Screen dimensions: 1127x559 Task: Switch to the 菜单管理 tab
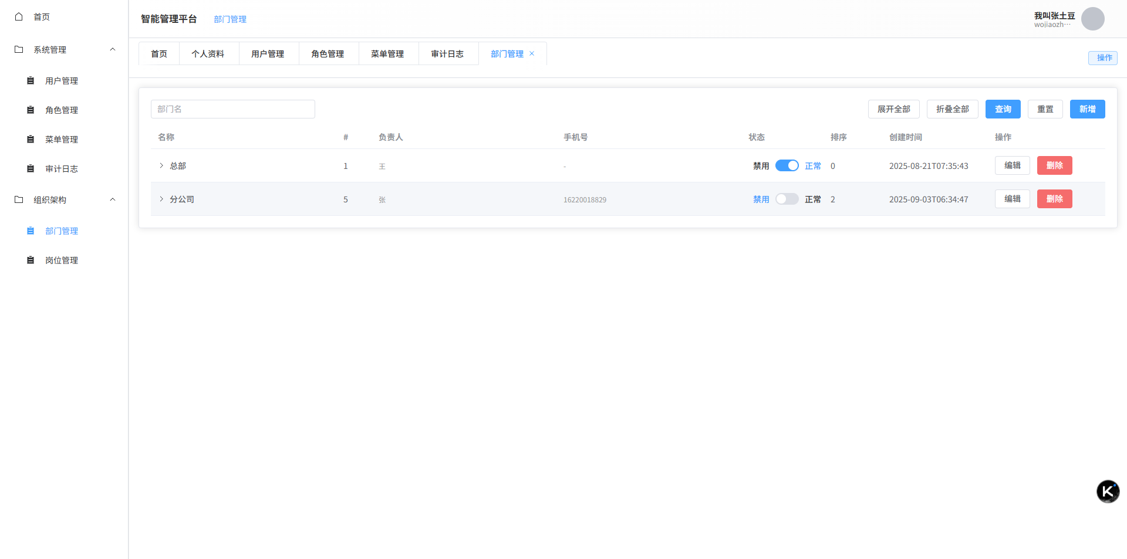[x=387, y=53]
